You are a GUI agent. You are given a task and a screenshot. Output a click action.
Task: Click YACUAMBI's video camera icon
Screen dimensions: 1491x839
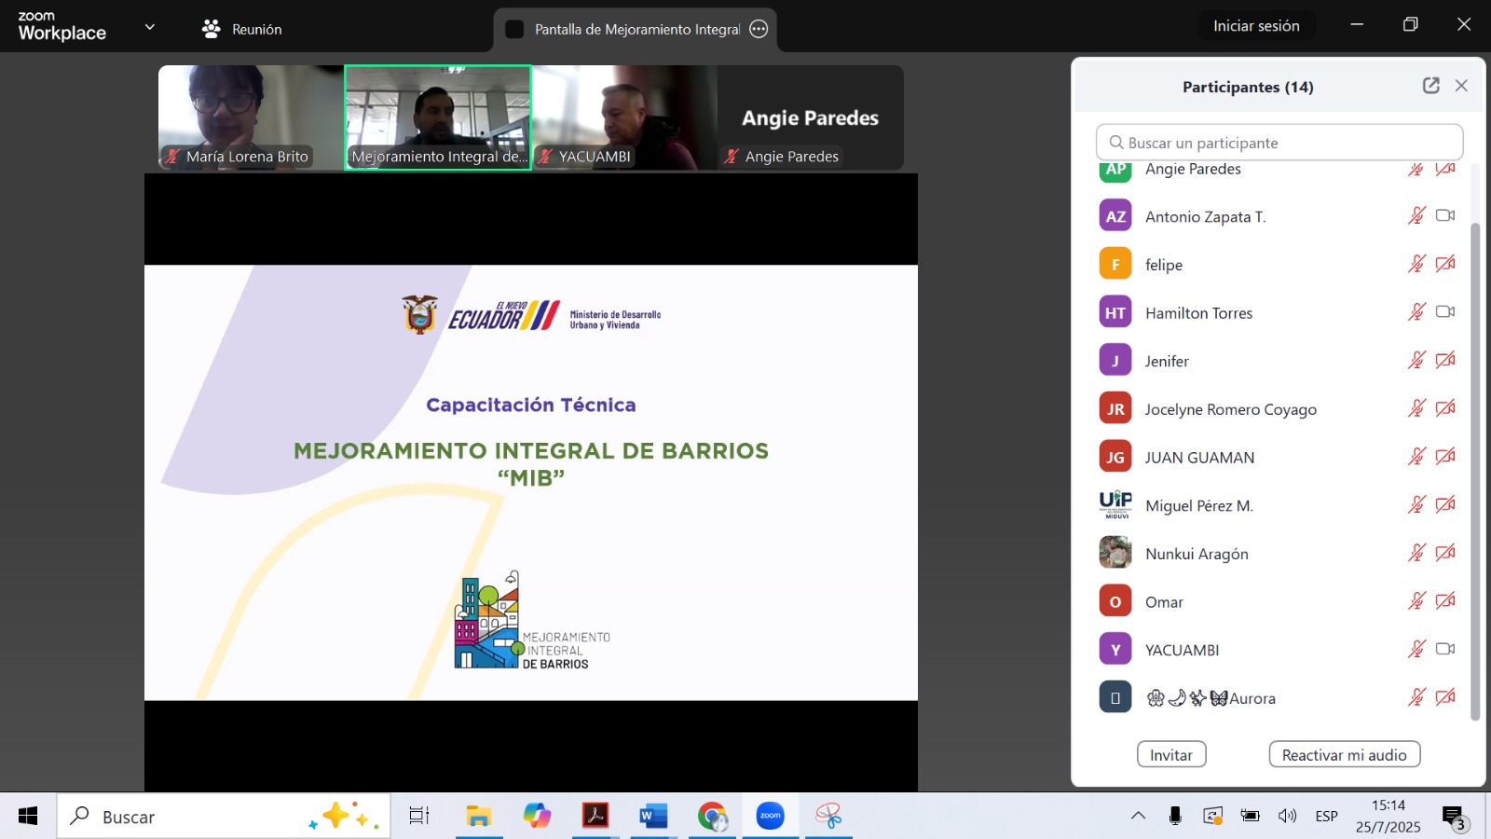[1445, 649]
